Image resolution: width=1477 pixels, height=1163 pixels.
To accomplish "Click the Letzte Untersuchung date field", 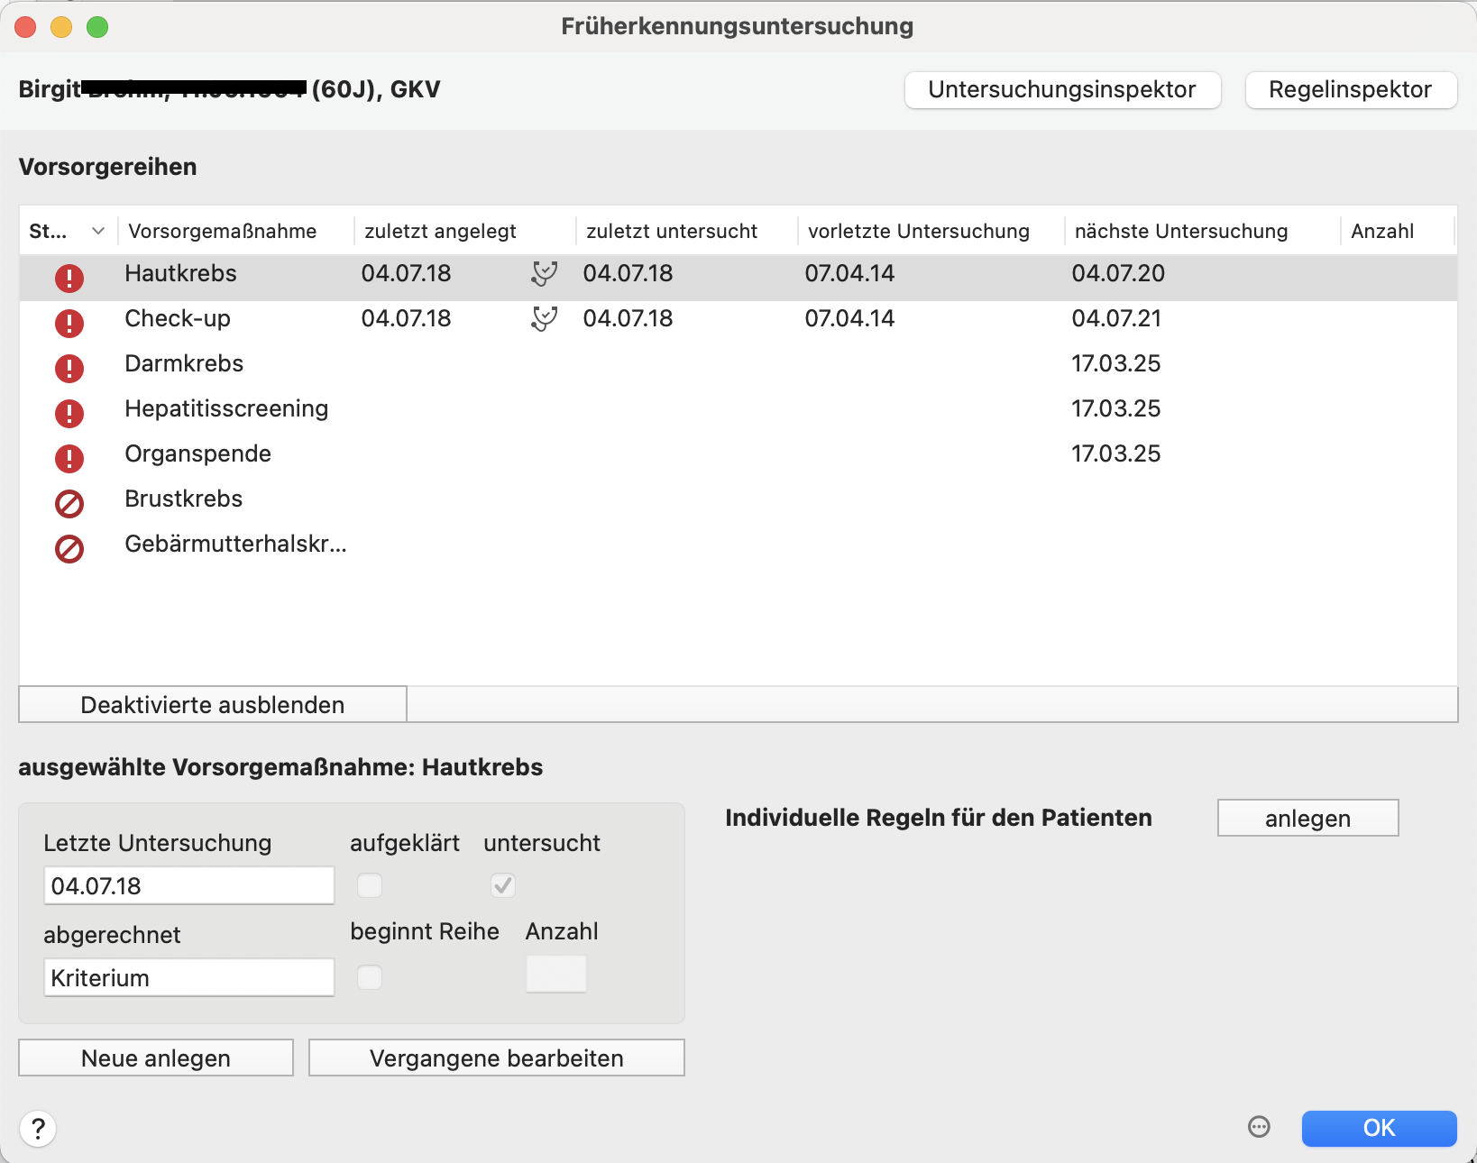I will tap(189, 885).
